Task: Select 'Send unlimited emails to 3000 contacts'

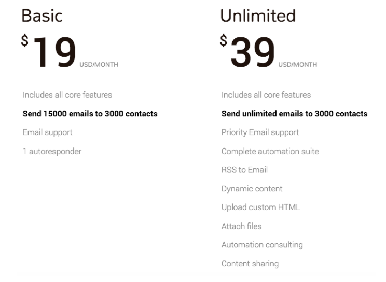Action: coord(294,114)
